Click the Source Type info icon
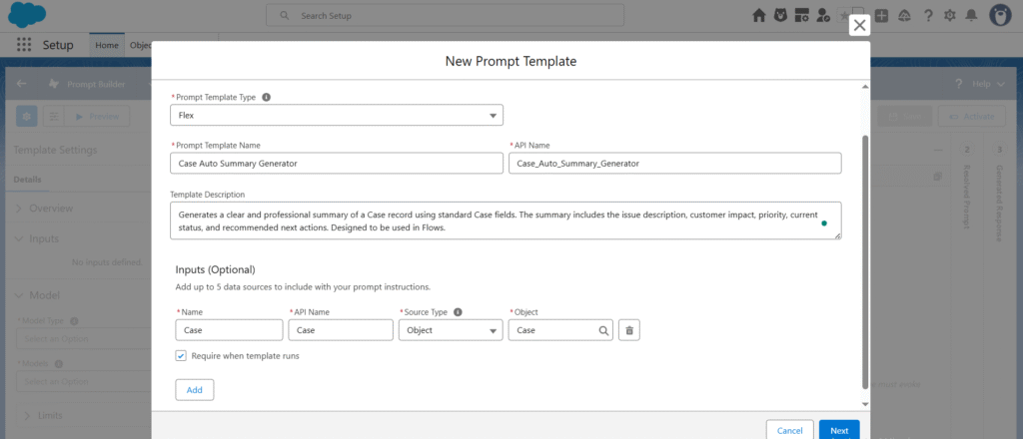The width and height of the screenshot is (1023, 439). click(458, 311)
